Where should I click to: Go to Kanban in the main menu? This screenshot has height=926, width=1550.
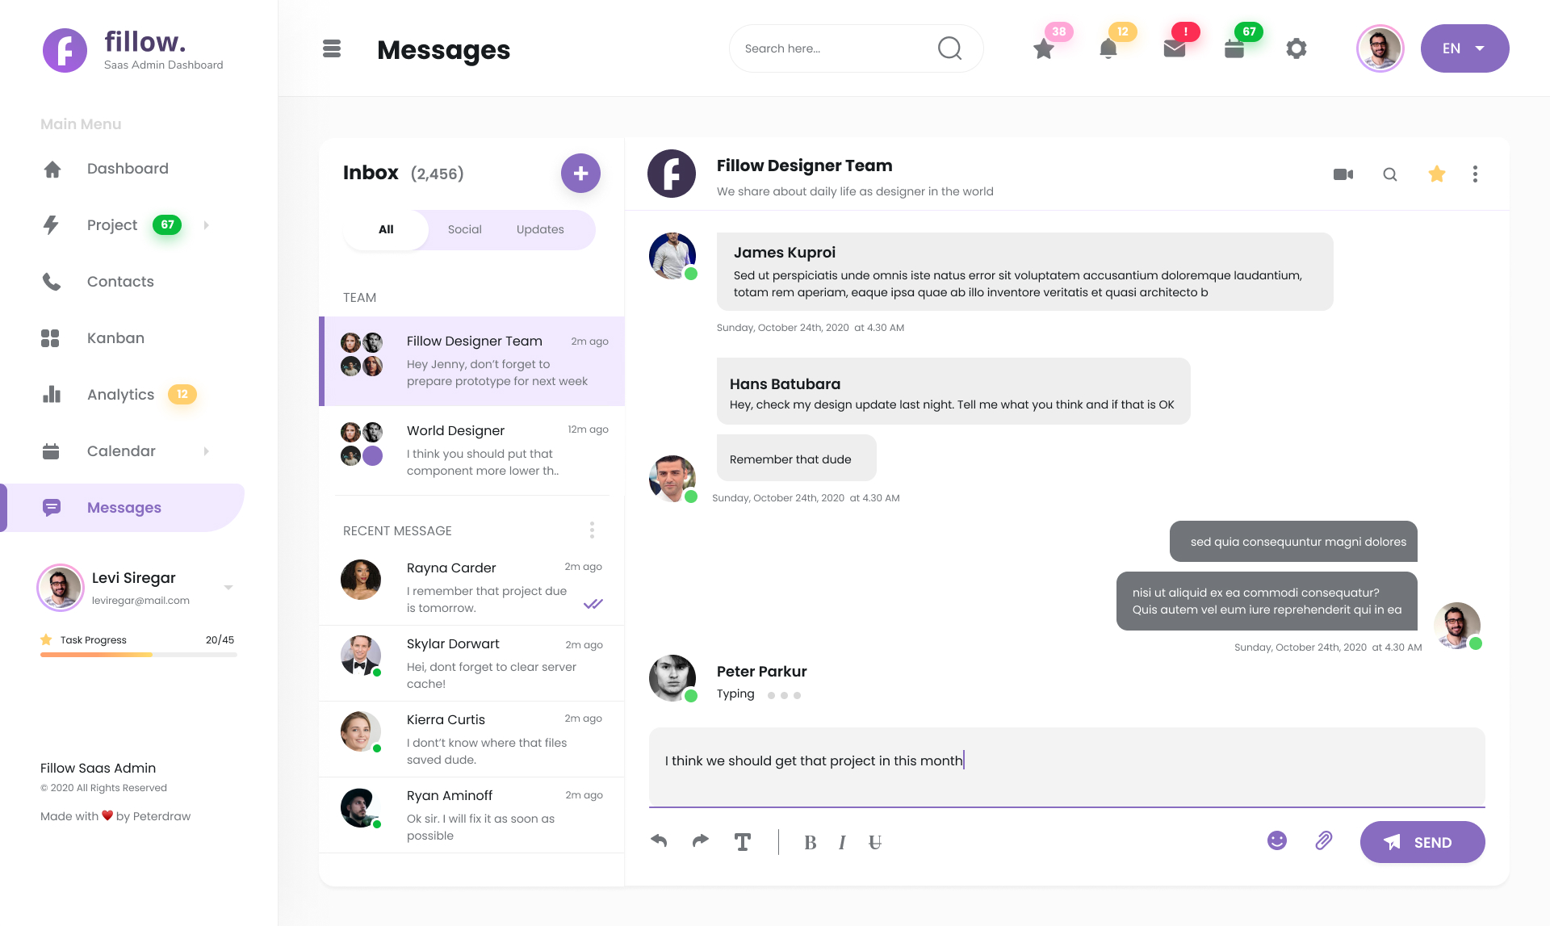[115, 338]
